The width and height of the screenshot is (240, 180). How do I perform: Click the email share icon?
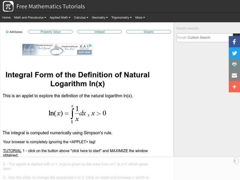[234, 75]
